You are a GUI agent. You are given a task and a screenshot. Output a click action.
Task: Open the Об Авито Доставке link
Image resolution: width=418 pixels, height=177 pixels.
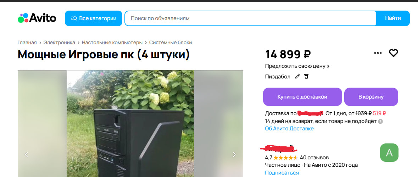tap(289, 129)
